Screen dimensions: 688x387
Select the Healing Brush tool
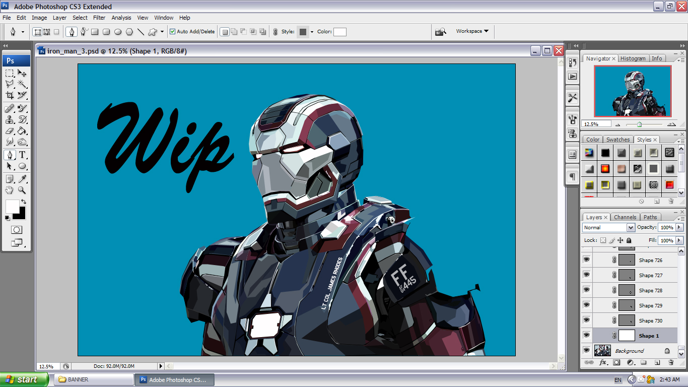(x=10, y=108)
